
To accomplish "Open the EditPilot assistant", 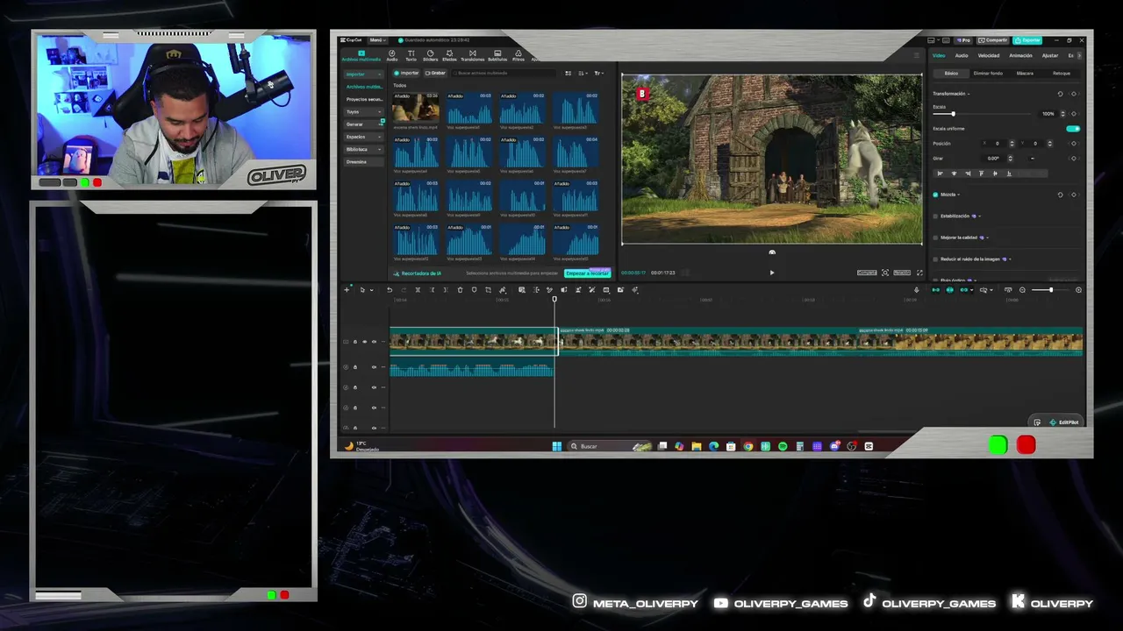I will pyautogui.click(x=1063, y=422).
